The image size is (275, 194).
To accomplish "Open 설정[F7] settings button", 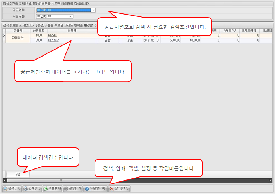I will click(x=73, y=188).
